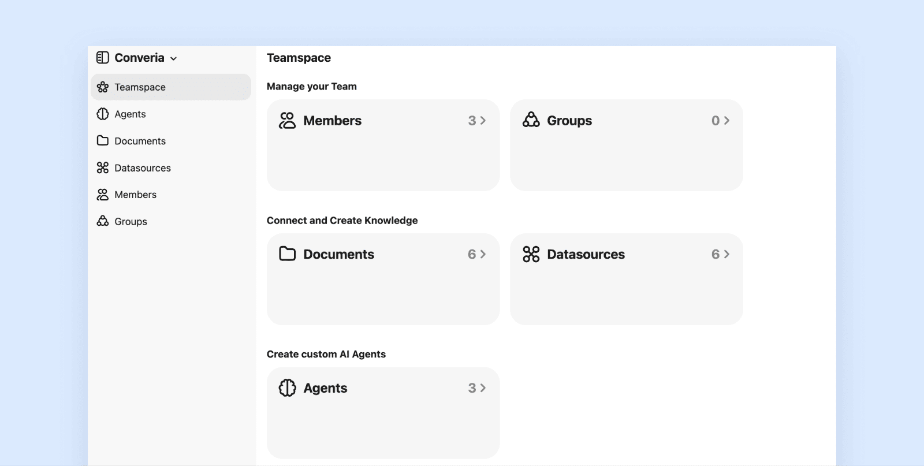Open the Groups card
Viewport: 924px width, 466px height.
(627, 145)
